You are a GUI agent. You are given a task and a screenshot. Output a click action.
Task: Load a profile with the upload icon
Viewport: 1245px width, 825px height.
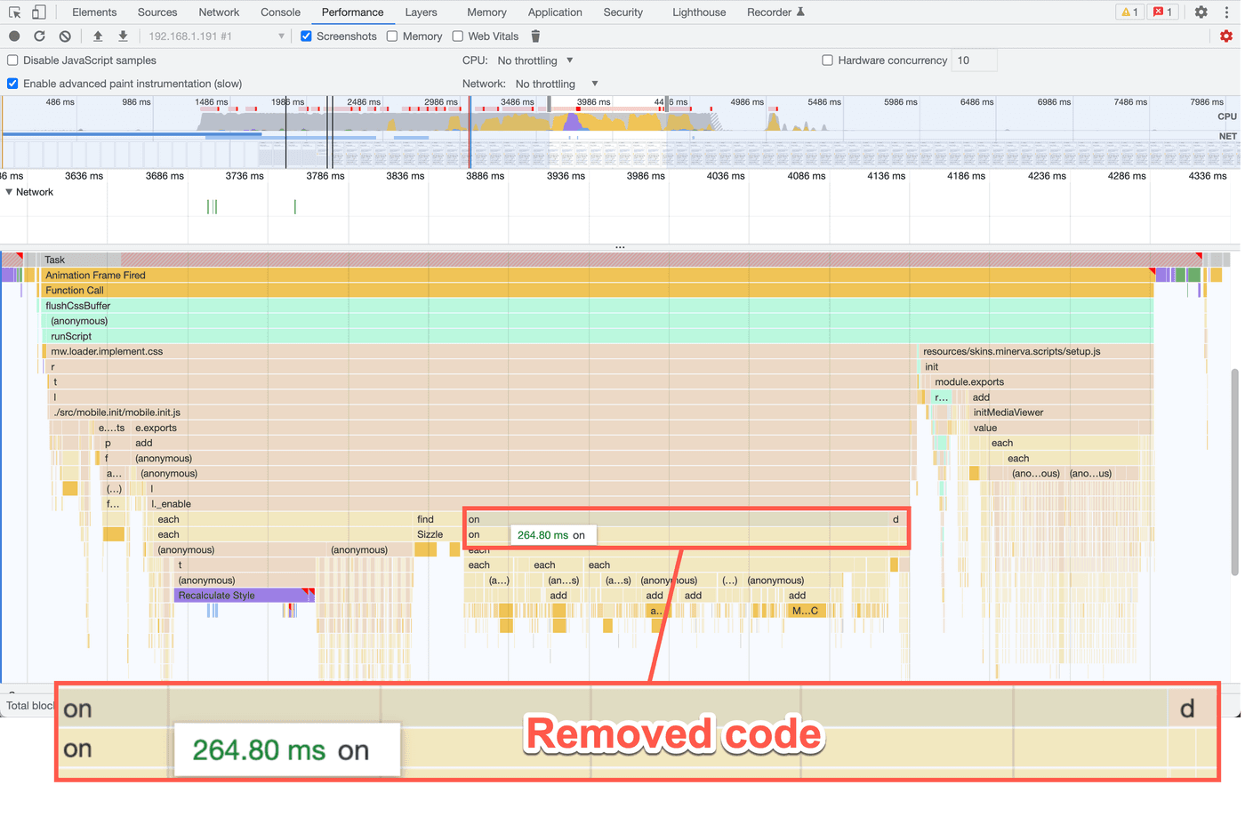pos(98,36)
